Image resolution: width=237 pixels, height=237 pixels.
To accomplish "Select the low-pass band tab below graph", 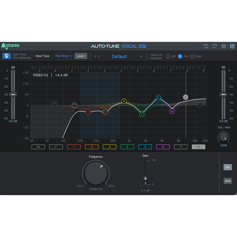I will click(181, 147).
